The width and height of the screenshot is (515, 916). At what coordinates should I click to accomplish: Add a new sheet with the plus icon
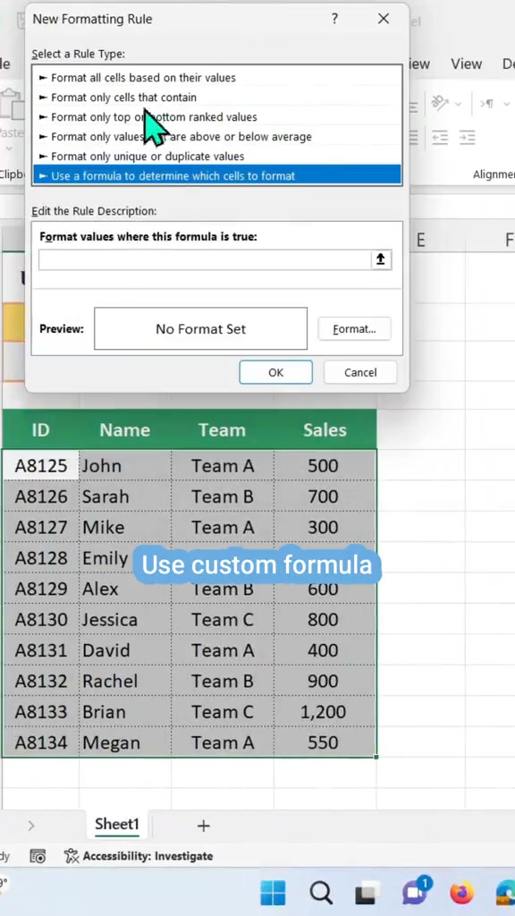coord(203,826)
